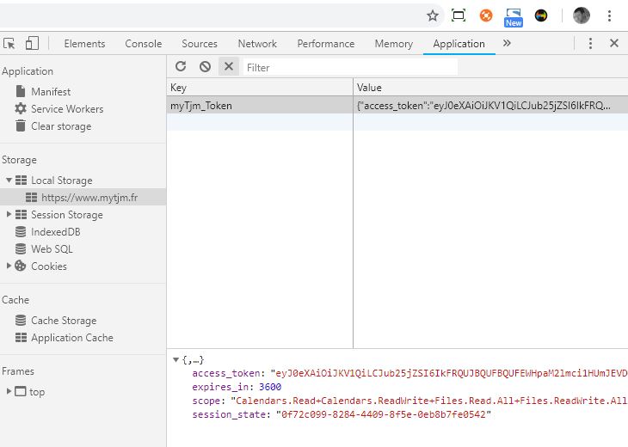Open DevTools customize menu dots
The height and width of the screenshot is (447, 628).
tap(590, 43)
